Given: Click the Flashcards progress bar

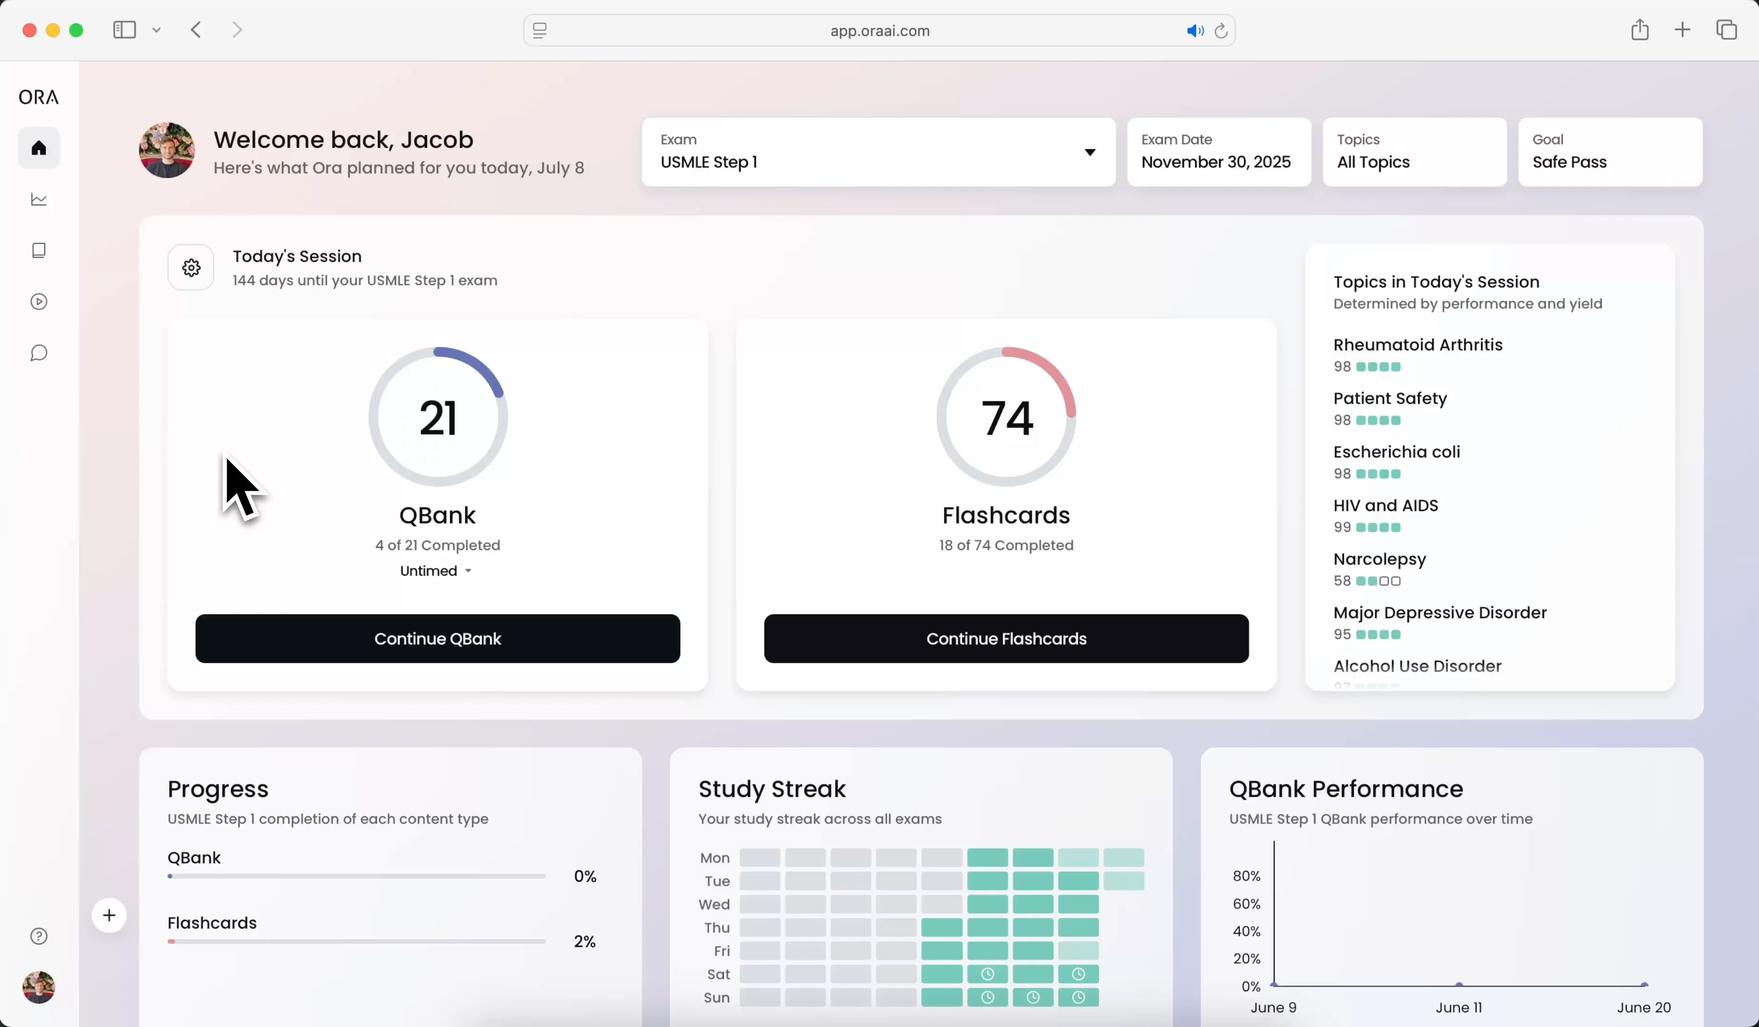Looking at the screenshot, I should [356, 942].
